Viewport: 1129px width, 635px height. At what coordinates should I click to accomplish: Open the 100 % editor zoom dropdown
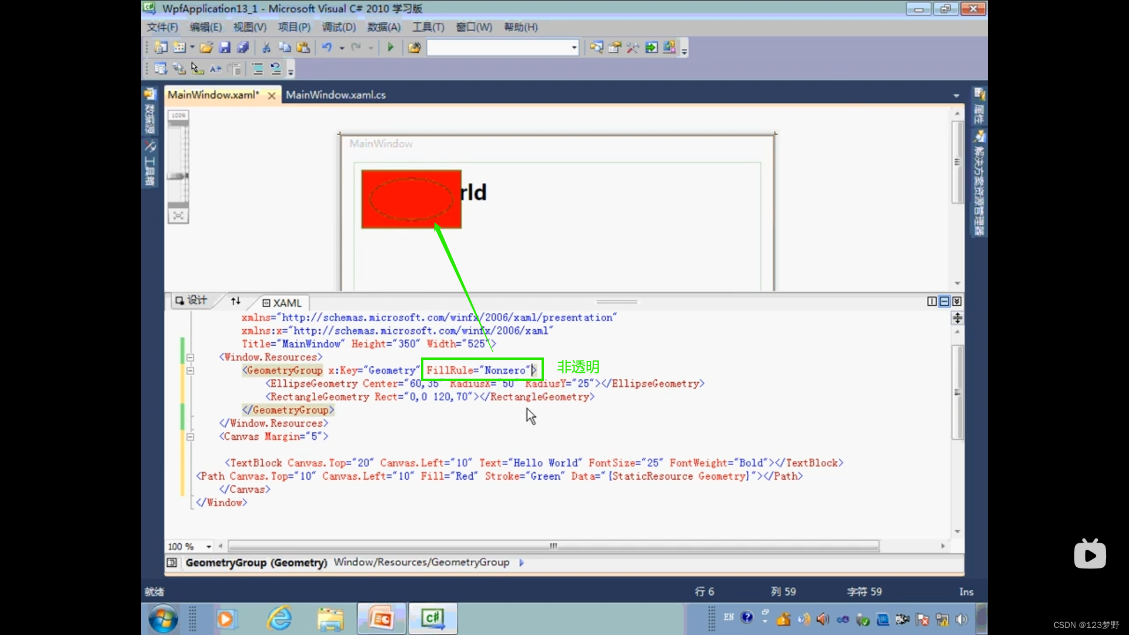pyautogui.click(x=209, y=547)
